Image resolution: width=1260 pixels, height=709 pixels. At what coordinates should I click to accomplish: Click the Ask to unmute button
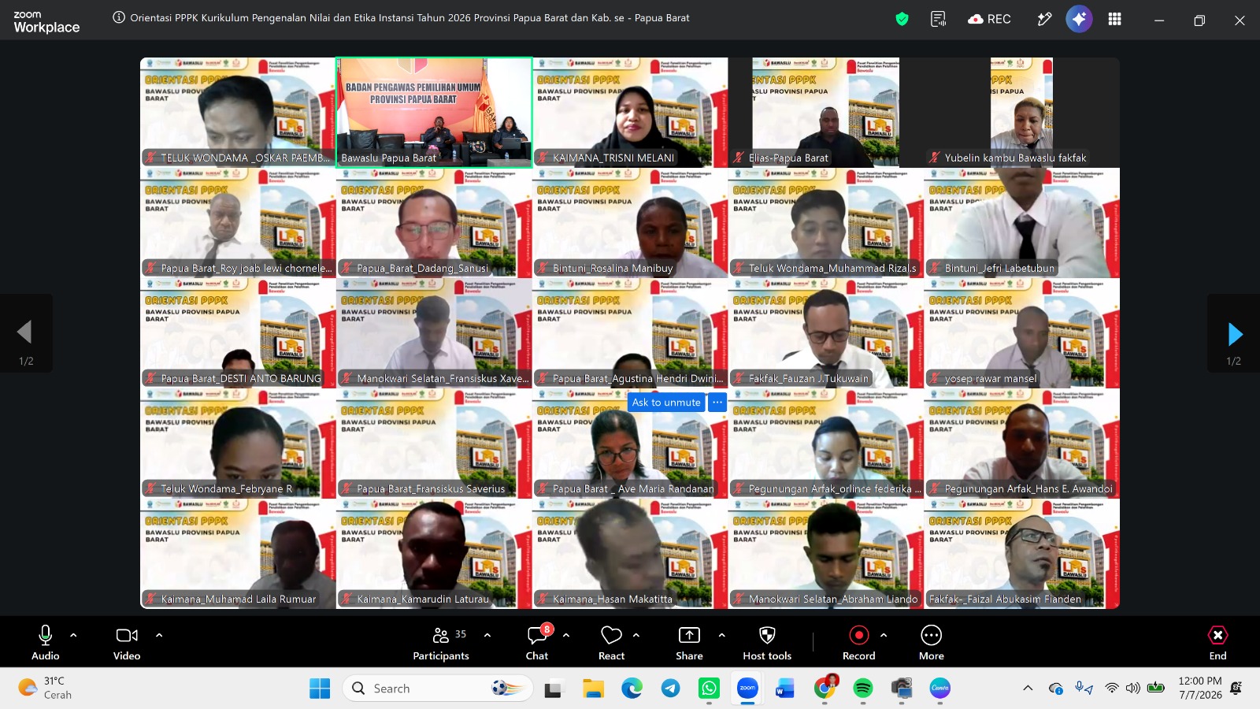tap(666, 402)
